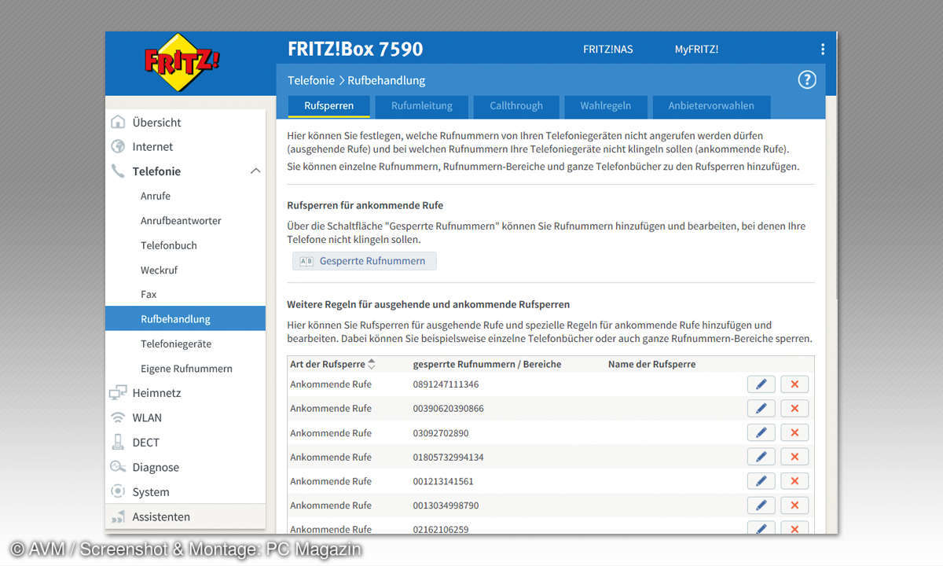
Task: Open Telefonbuch in the sidebar
Action: (x=169, y=245)
